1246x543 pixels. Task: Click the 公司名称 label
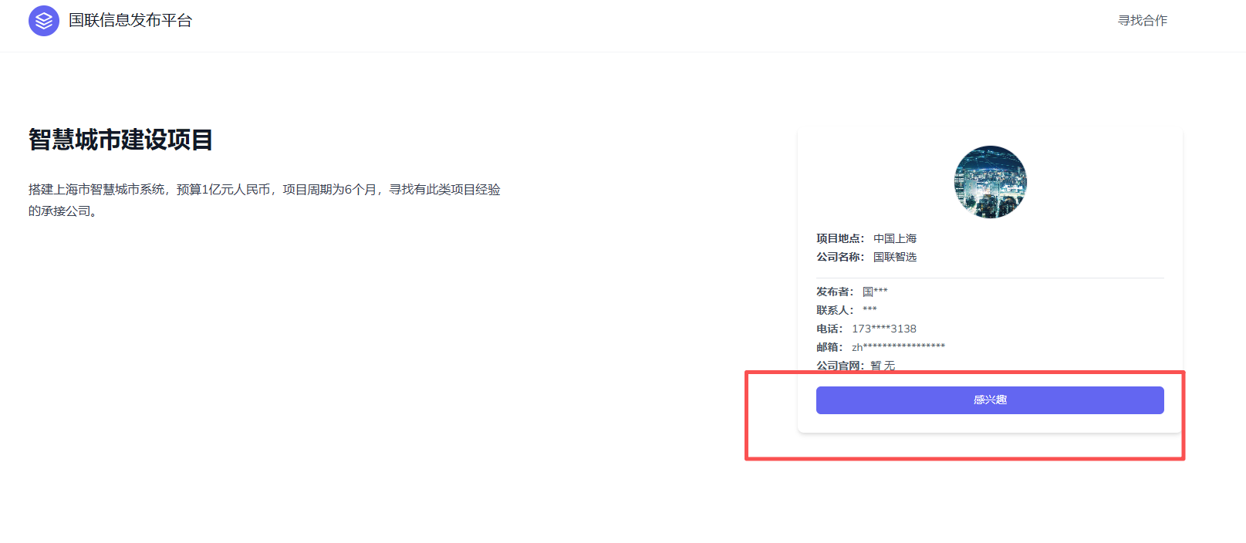click(840, 258)
